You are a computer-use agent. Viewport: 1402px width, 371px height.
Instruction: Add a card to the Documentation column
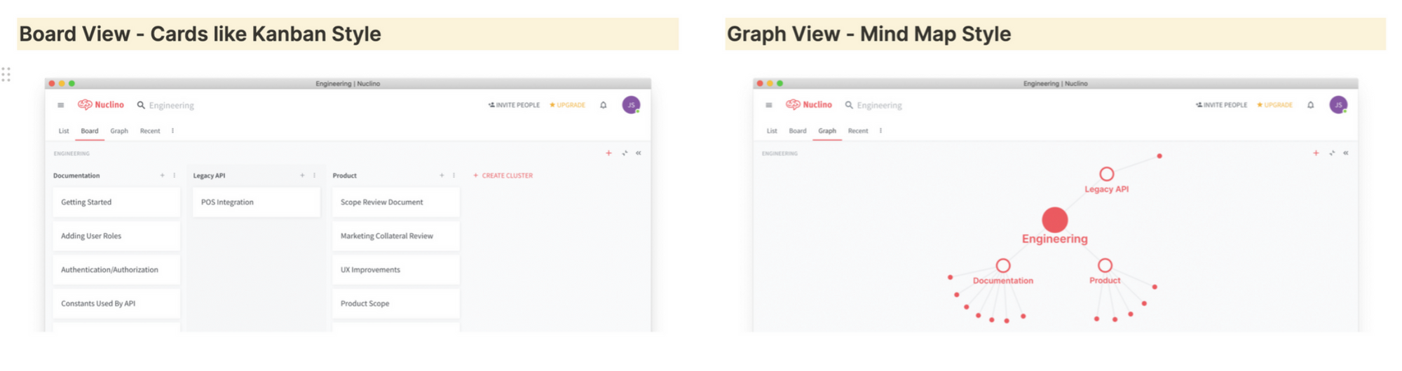pyautogui.click(x=162, y=176)
